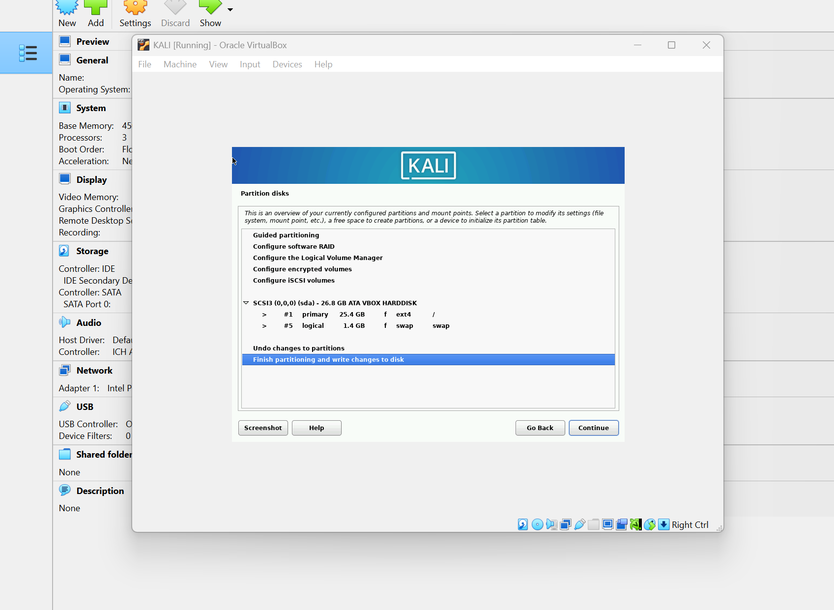Screen dimensions: 834x610
Task: Click the blue list-view tools button in the sidebar
Action: [x=27, y=53]
